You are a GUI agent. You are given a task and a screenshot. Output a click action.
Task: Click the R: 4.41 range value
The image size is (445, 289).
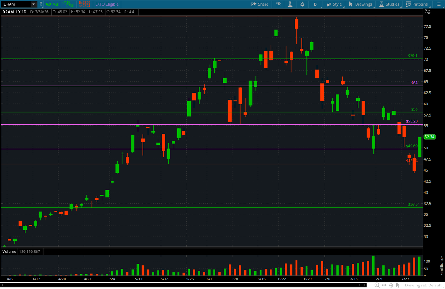pos(130,12)
